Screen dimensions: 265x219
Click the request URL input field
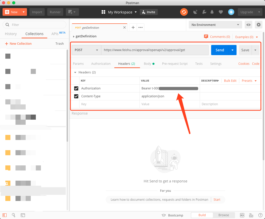155,50
